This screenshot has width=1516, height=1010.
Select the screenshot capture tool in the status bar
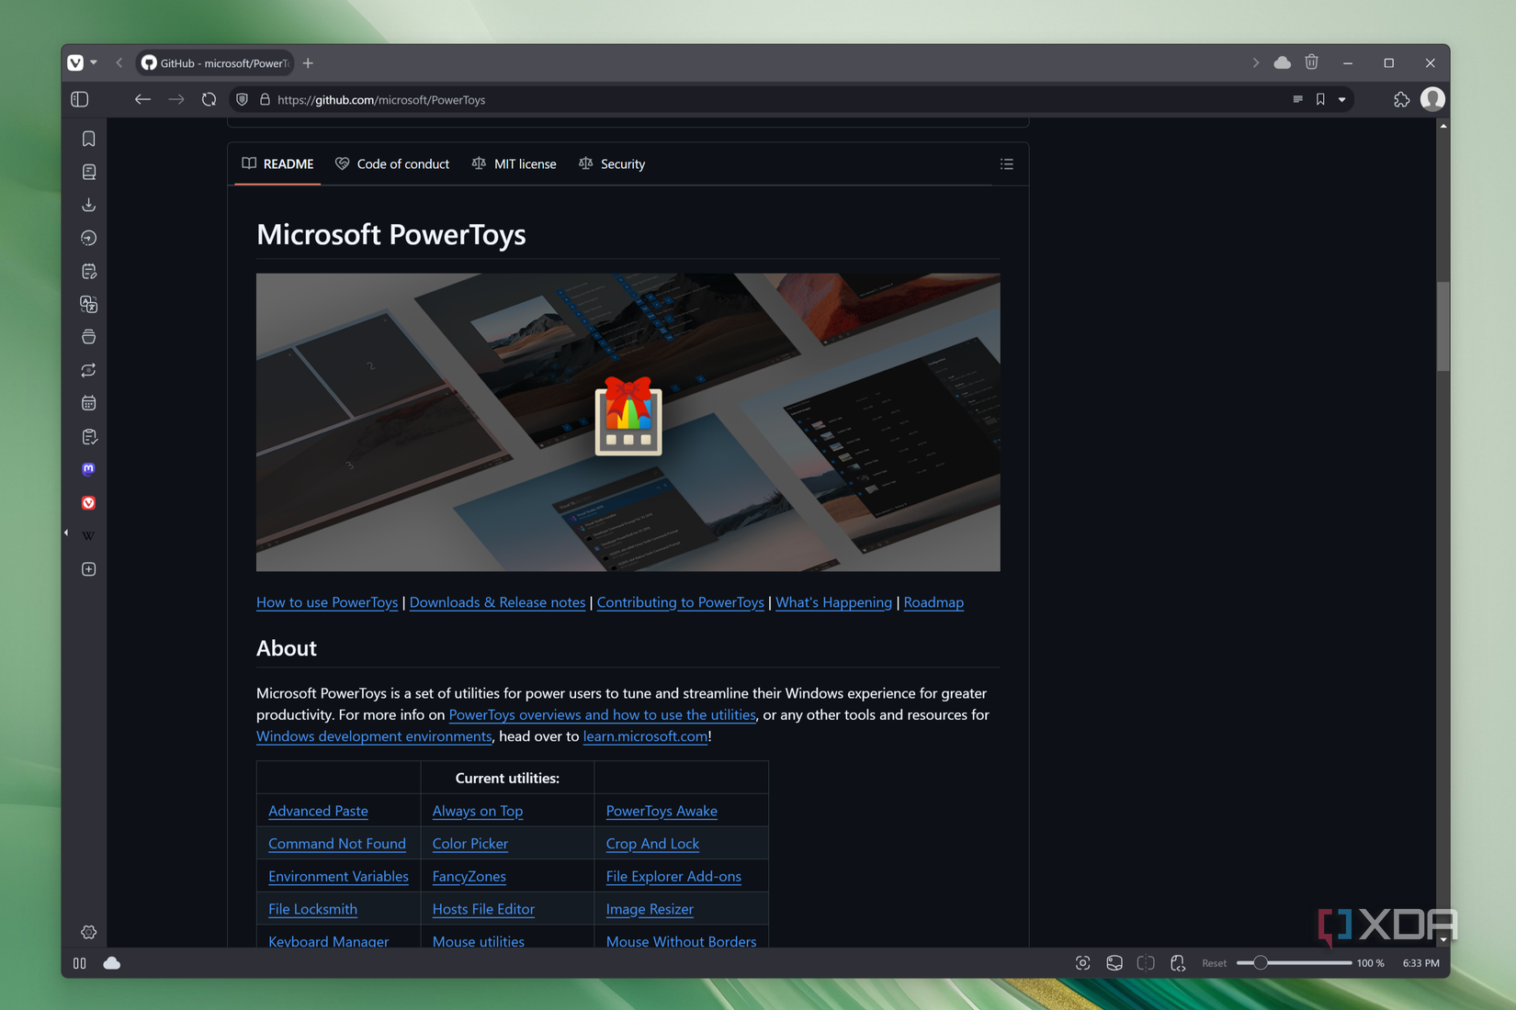pyautogui.click(x=1081, y=962)
